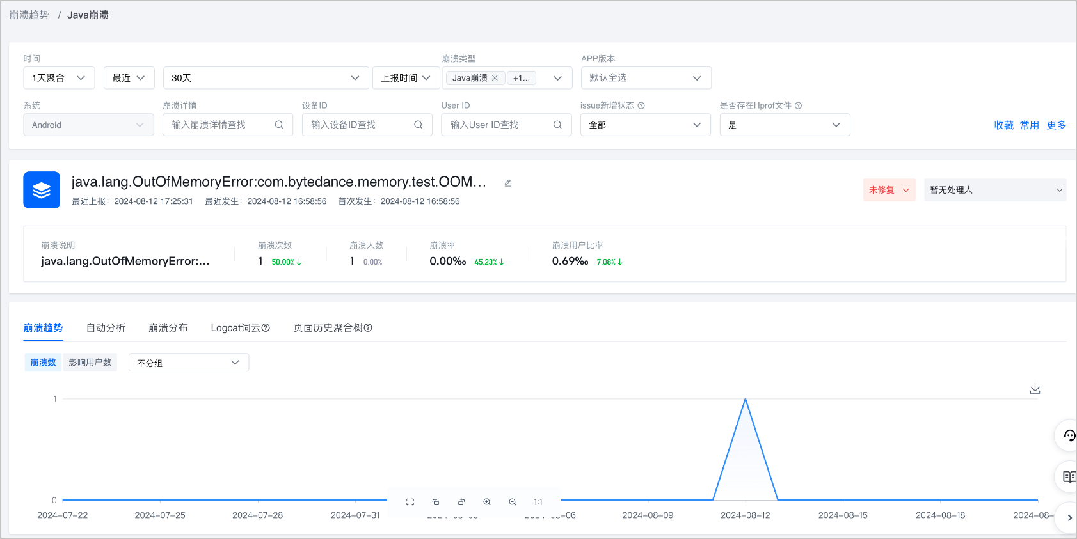
Task: Open the Android system dropdown
Action: 88,125
